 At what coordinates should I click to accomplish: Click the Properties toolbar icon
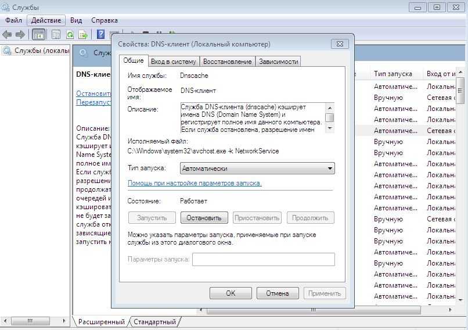56,35
